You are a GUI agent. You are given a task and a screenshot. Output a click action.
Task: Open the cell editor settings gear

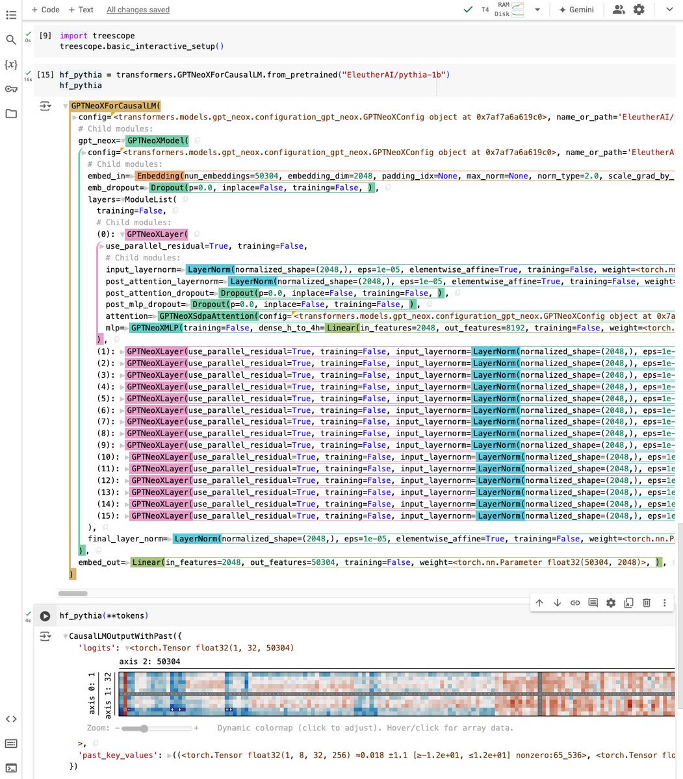point(611,602)
